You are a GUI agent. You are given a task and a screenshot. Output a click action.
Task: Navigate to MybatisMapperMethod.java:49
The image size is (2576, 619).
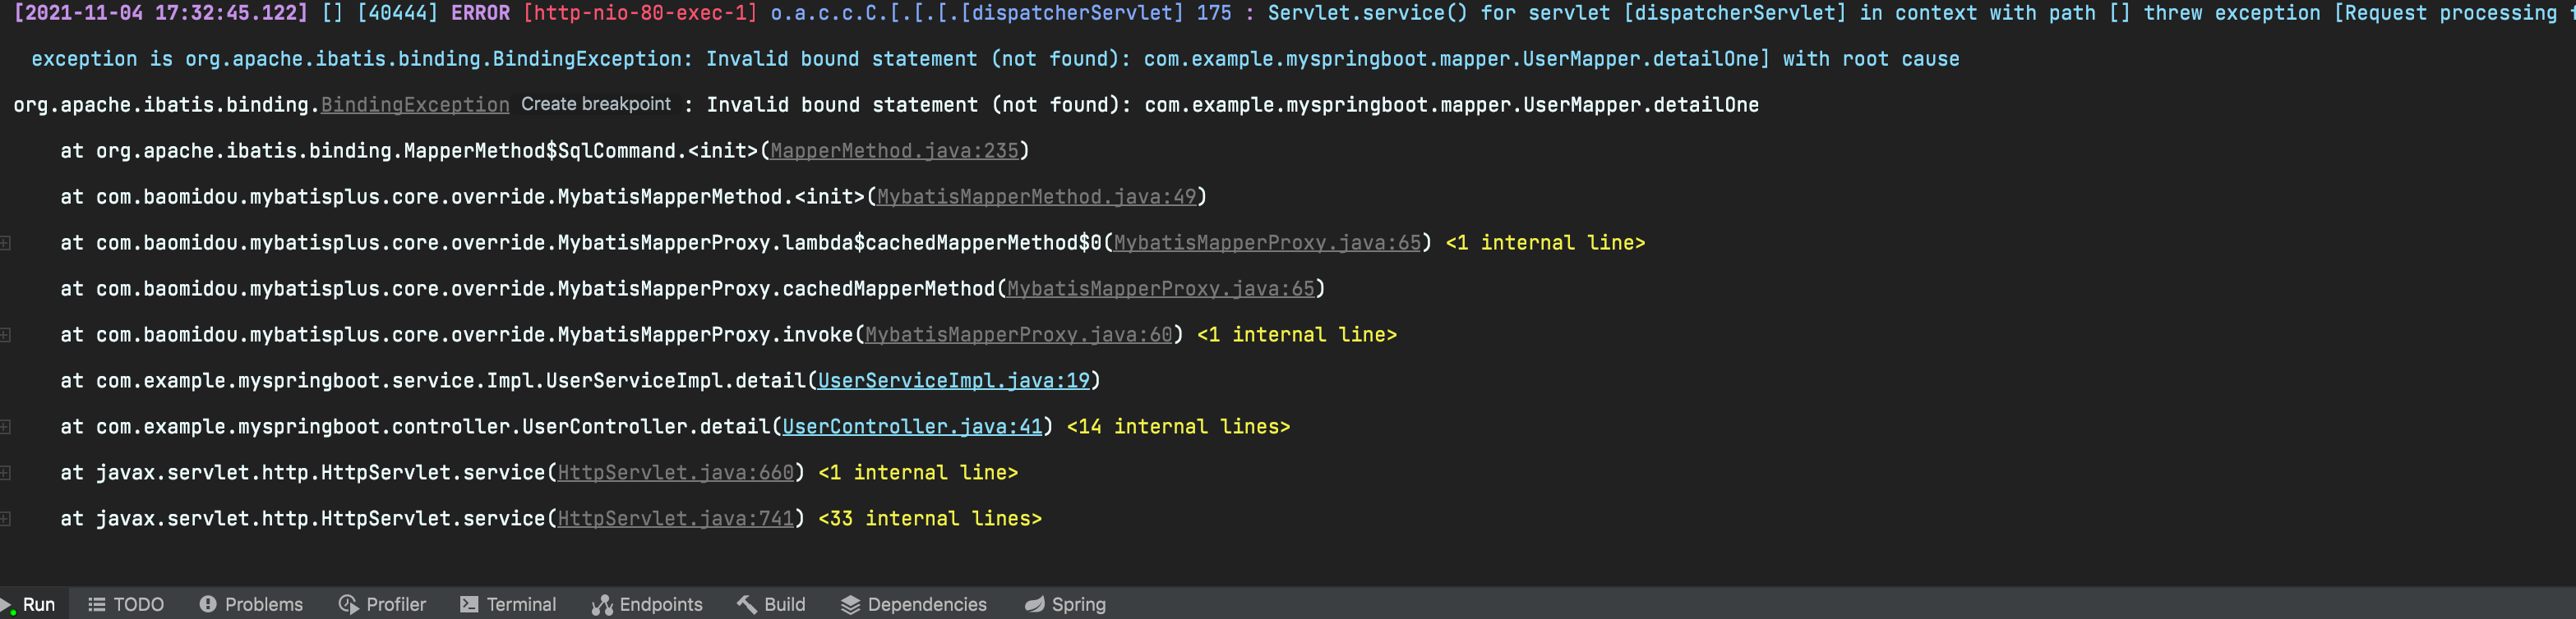(1036, 197)
